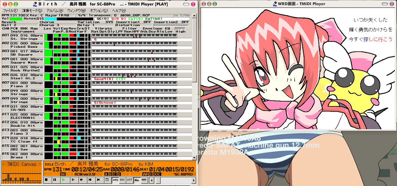
Task: Click channel A01 label
Action: pyautogui.click(x=6, y=35)
